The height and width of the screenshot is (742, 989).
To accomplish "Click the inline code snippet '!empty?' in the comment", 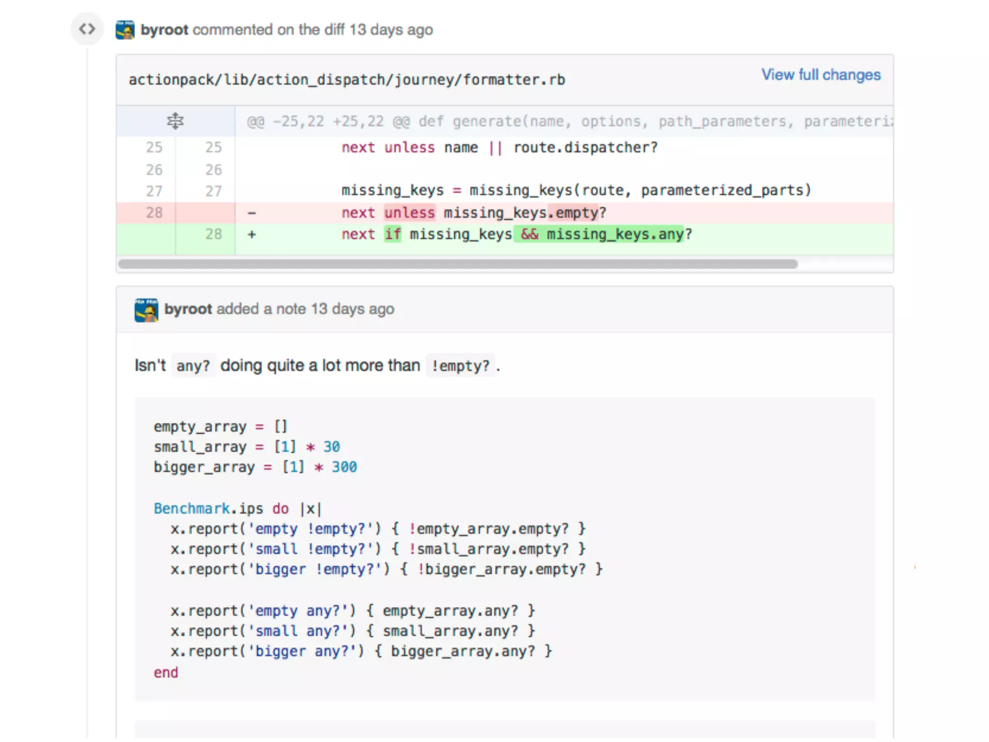I will pos(460,366).
